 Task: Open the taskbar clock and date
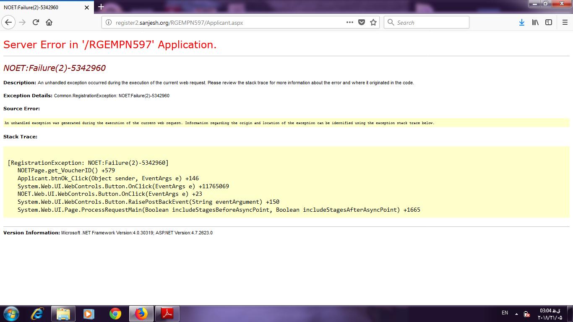[x=550, y=314]
